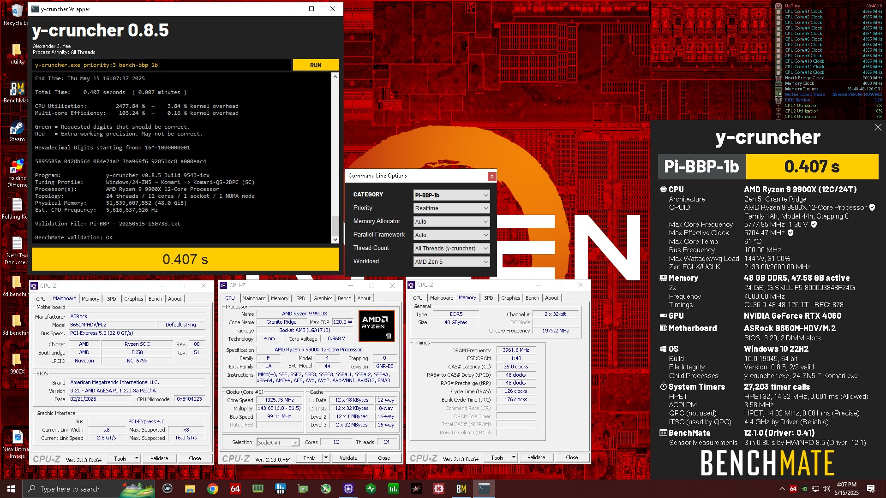Viewport: 886px width, 498px height.
Task: Show hidden system tray icons
Action: coord(782,489)
